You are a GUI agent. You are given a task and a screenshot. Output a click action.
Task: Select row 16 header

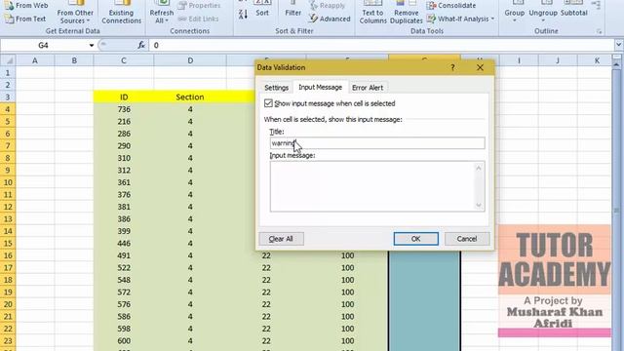[8, 255]
